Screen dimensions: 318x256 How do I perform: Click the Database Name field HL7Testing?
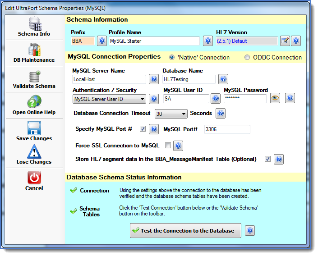(189, 79)
